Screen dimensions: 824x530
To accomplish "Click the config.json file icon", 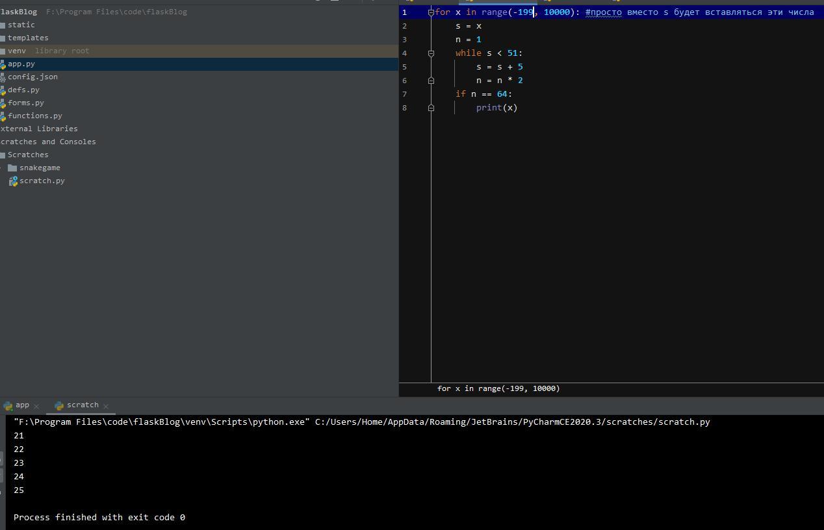I will [3, 77].
